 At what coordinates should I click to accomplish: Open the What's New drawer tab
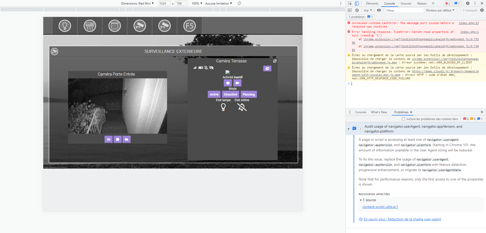point(379,112)
